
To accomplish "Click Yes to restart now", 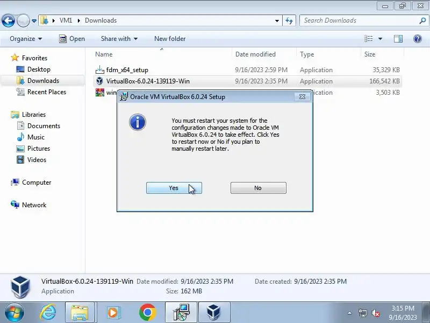I will (174, 188).
